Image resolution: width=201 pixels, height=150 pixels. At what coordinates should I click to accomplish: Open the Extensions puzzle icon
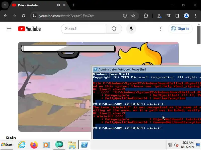click(x=146, y=16)
